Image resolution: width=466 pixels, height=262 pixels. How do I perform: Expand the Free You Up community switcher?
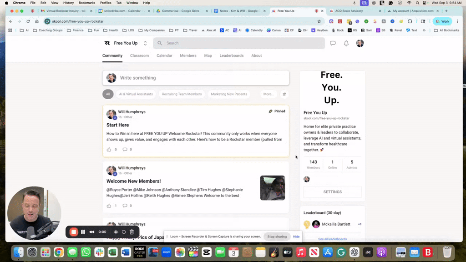(x=145, y=43)
